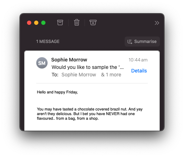Close the window with the red button
The height and width of the screenshot is (157, 184).
29,23
